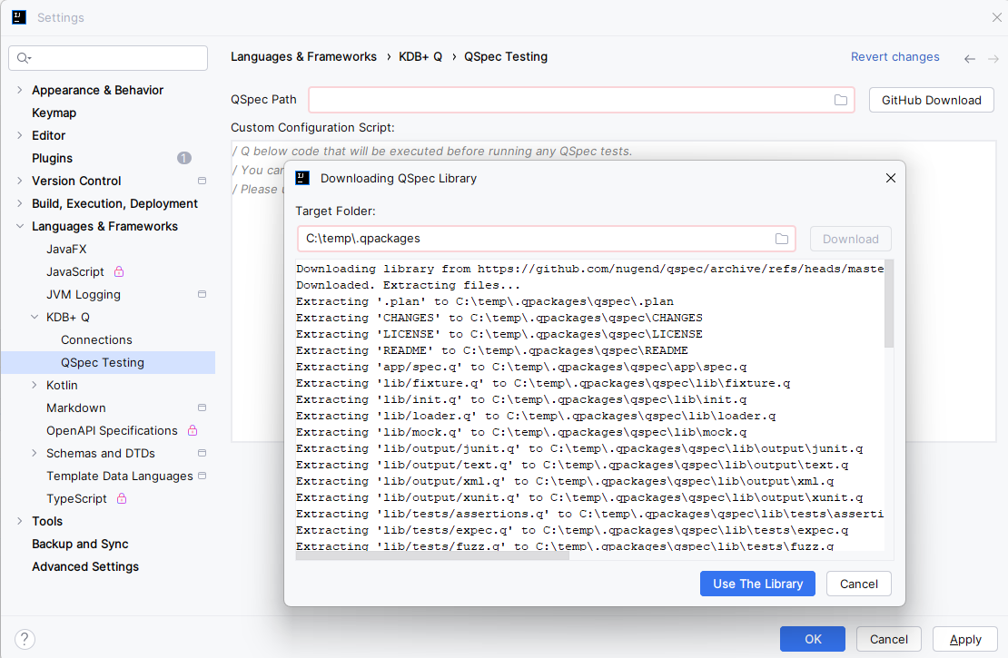
Task: Click the disabled Download button
Action: 851,239
